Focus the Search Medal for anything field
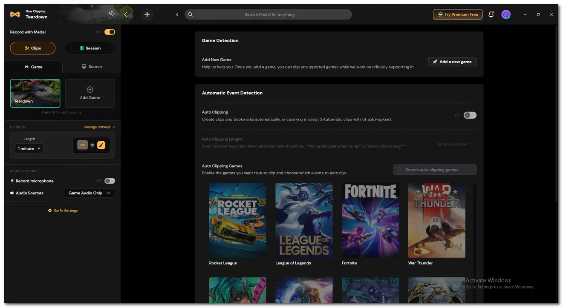This screenshot has width=563, height=308. coord(268,14)
